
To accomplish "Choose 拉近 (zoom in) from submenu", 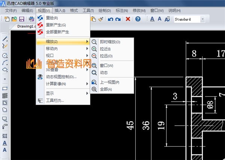I will (105, 49).
